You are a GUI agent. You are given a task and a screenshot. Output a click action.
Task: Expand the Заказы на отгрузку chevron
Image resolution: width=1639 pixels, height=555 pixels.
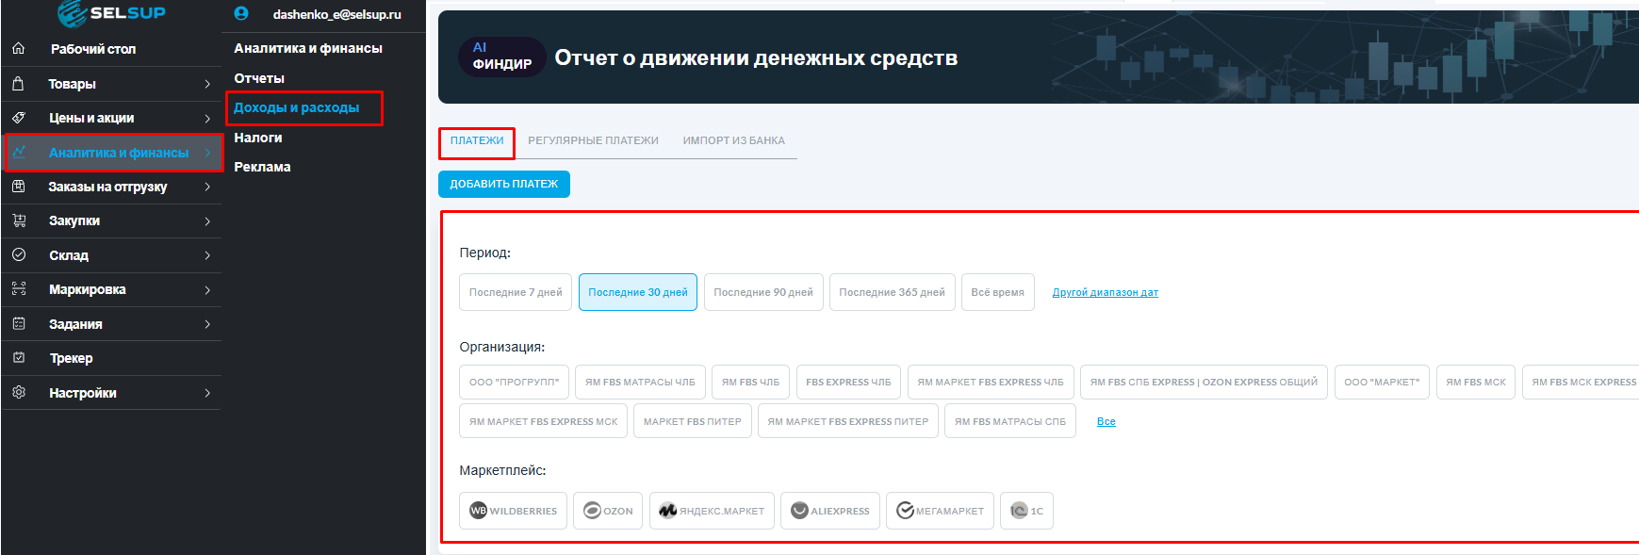[207, 187]
